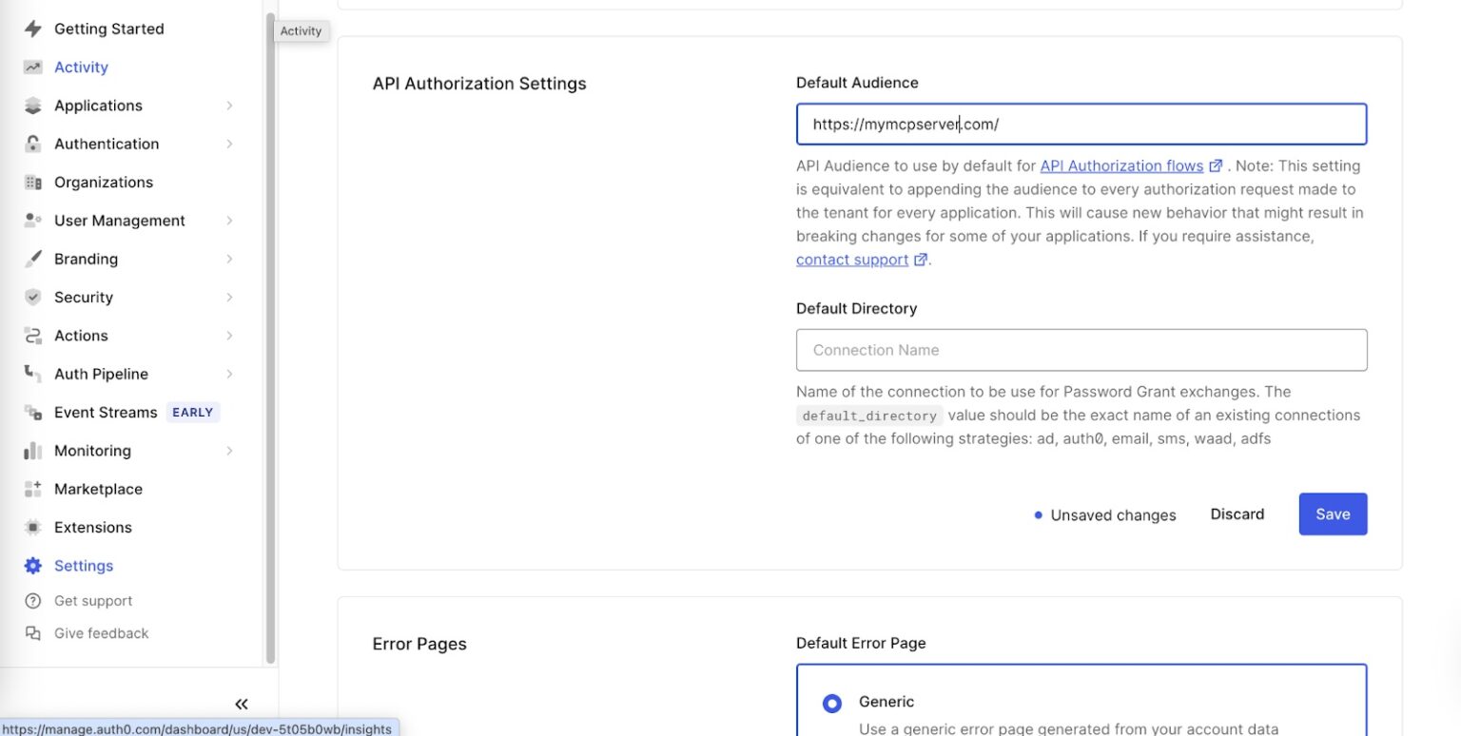Viewport: 1461px width, 736px height.
Task: Open the Marketplace icon in sidebar
Action: pyautogui.click(x=31, y=489)
